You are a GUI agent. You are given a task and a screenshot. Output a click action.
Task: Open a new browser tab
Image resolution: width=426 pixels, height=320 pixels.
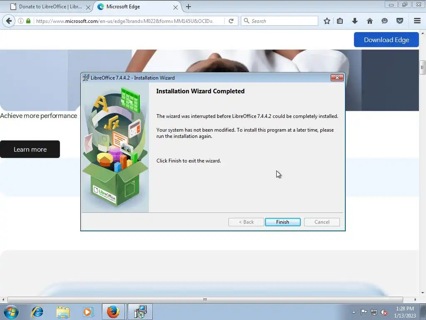click(x=188, y=7)
